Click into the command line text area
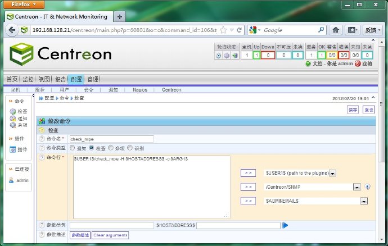This screenshot has width=388, height=246. (152, 187)
